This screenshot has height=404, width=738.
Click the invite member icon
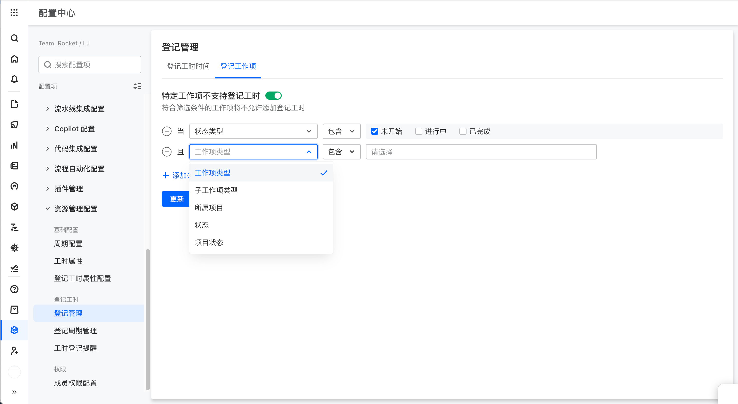(x=14, y=351)
